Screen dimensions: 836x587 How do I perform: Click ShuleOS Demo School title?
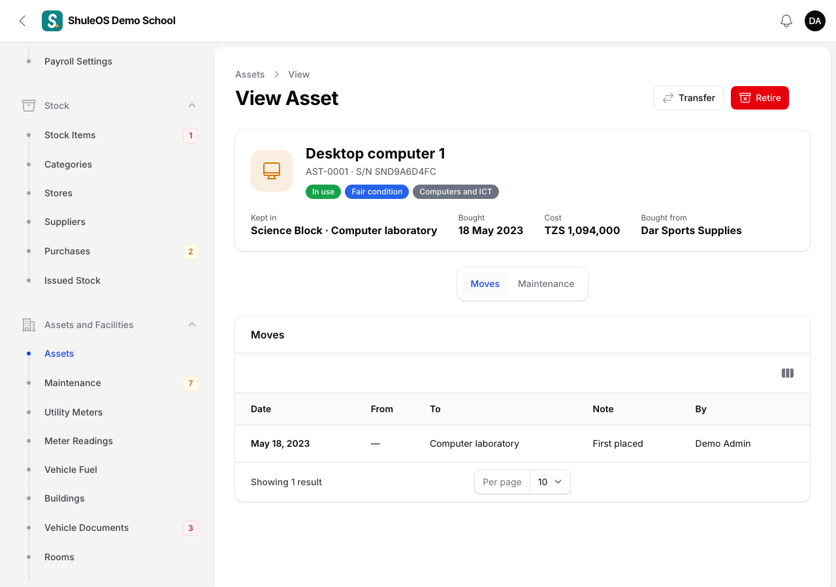click(x=121, y=21)
